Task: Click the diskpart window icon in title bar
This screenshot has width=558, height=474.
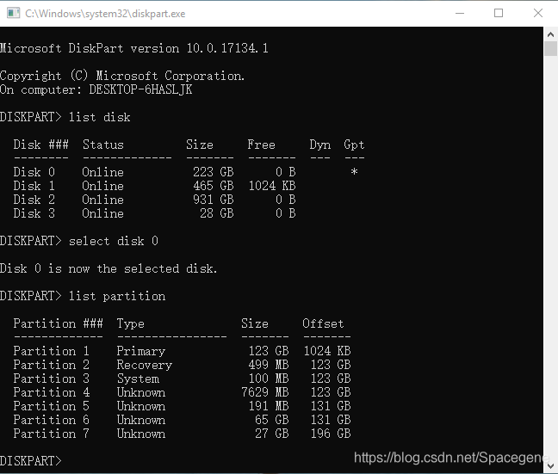Action: point(13,13)
